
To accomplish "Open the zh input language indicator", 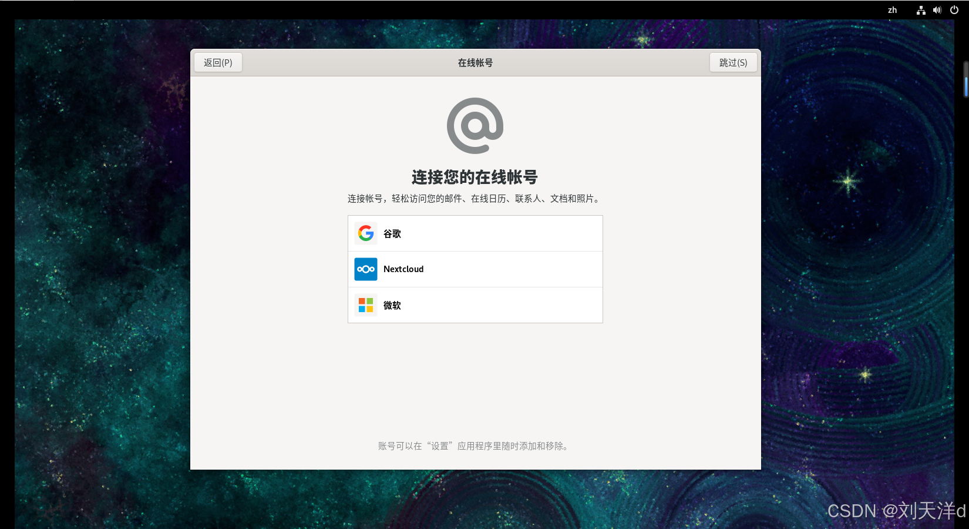I will click(x=892, y=10).
